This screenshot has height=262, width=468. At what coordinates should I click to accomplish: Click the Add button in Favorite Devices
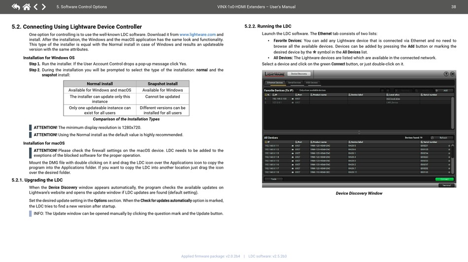tap(443, 90)
